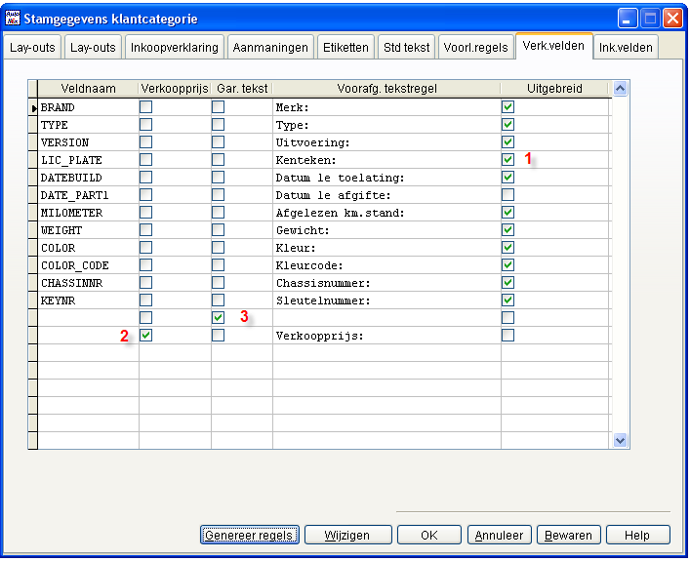This screenshot has width=690, height=561.
Task: Toggle Gar. tekst checkbox for the COLOR row
Action: 218,248
